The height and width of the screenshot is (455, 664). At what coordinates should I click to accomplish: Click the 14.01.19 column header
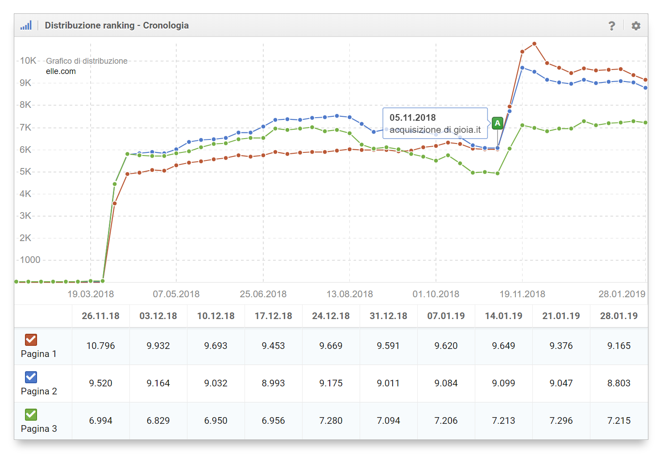(503, 316)
